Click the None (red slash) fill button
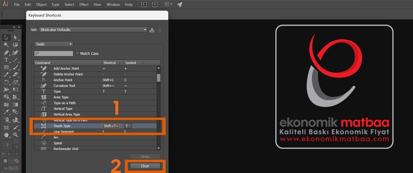The image size is (413, 173). pyautogui.click(x=17, y=161)
